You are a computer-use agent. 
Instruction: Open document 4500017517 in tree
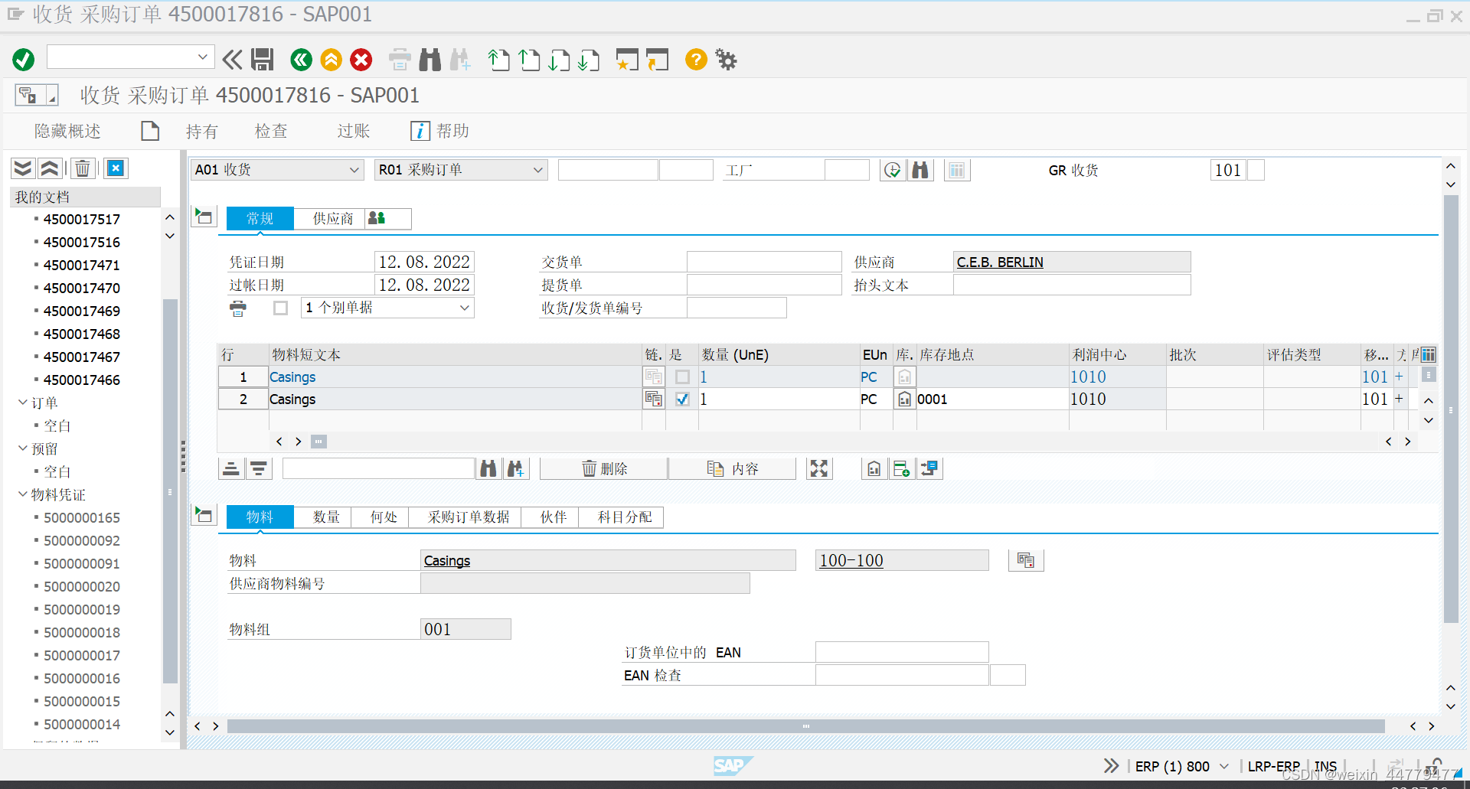click(x=82, y=219)
